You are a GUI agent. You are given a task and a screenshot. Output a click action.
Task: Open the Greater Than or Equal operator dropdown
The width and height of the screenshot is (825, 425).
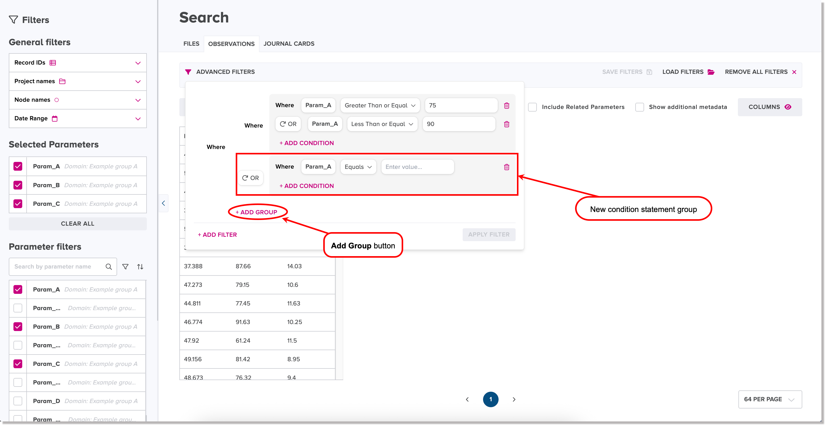tap(380, 106)
